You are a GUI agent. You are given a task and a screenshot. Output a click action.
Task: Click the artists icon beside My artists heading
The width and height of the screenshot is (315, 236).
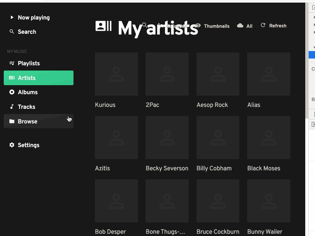click(103, 26)
